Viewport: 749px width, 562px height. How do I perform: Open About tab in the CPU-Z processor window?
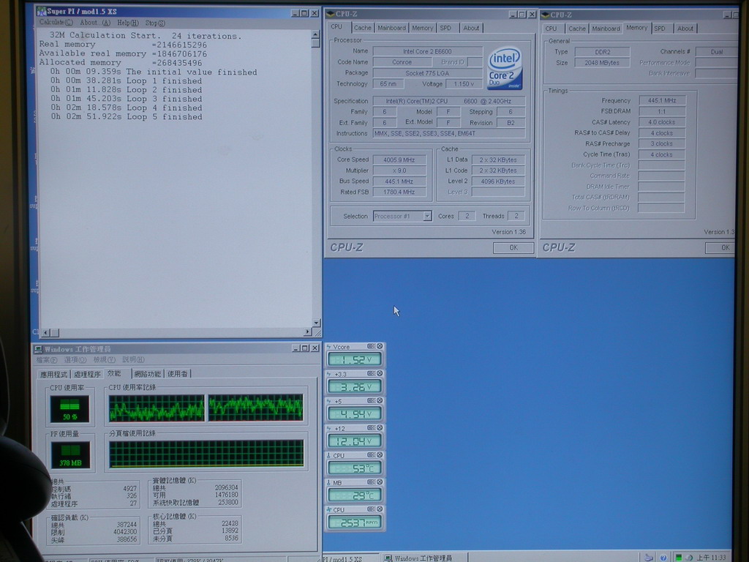[471, 29]
